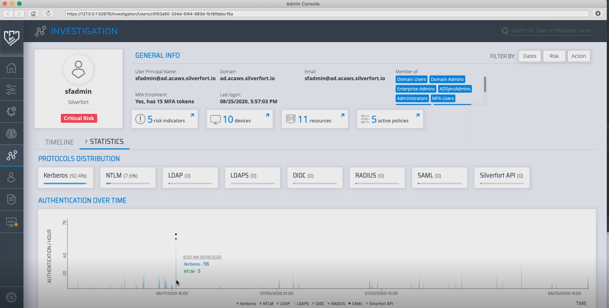Open Settings gear at sidebar bottom
Screen dimensions: 609x308
(11, 297)
